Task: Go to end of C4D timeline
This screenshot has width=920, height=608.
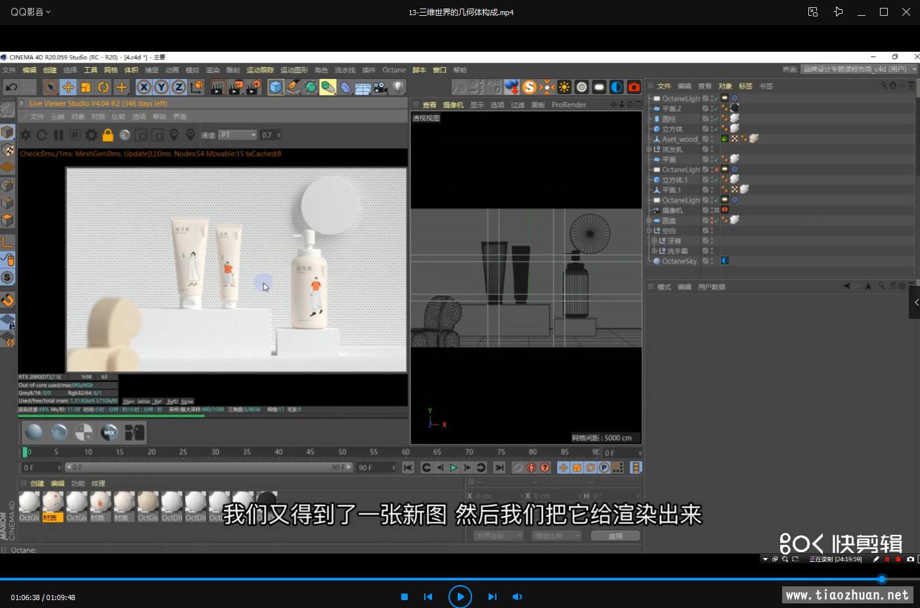Action: click(x=499, y=467)
